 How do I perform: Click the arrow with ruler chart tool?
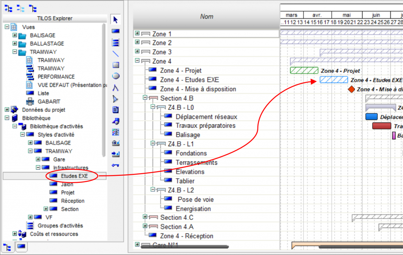(x=116, y=154)
